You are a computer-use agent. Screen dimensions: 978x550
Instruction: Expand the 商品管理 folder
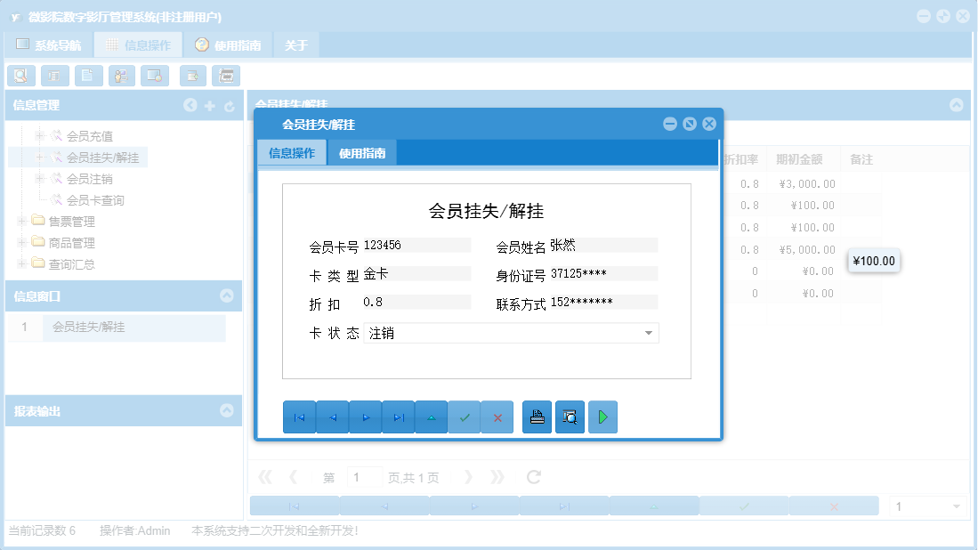[20, 241]
